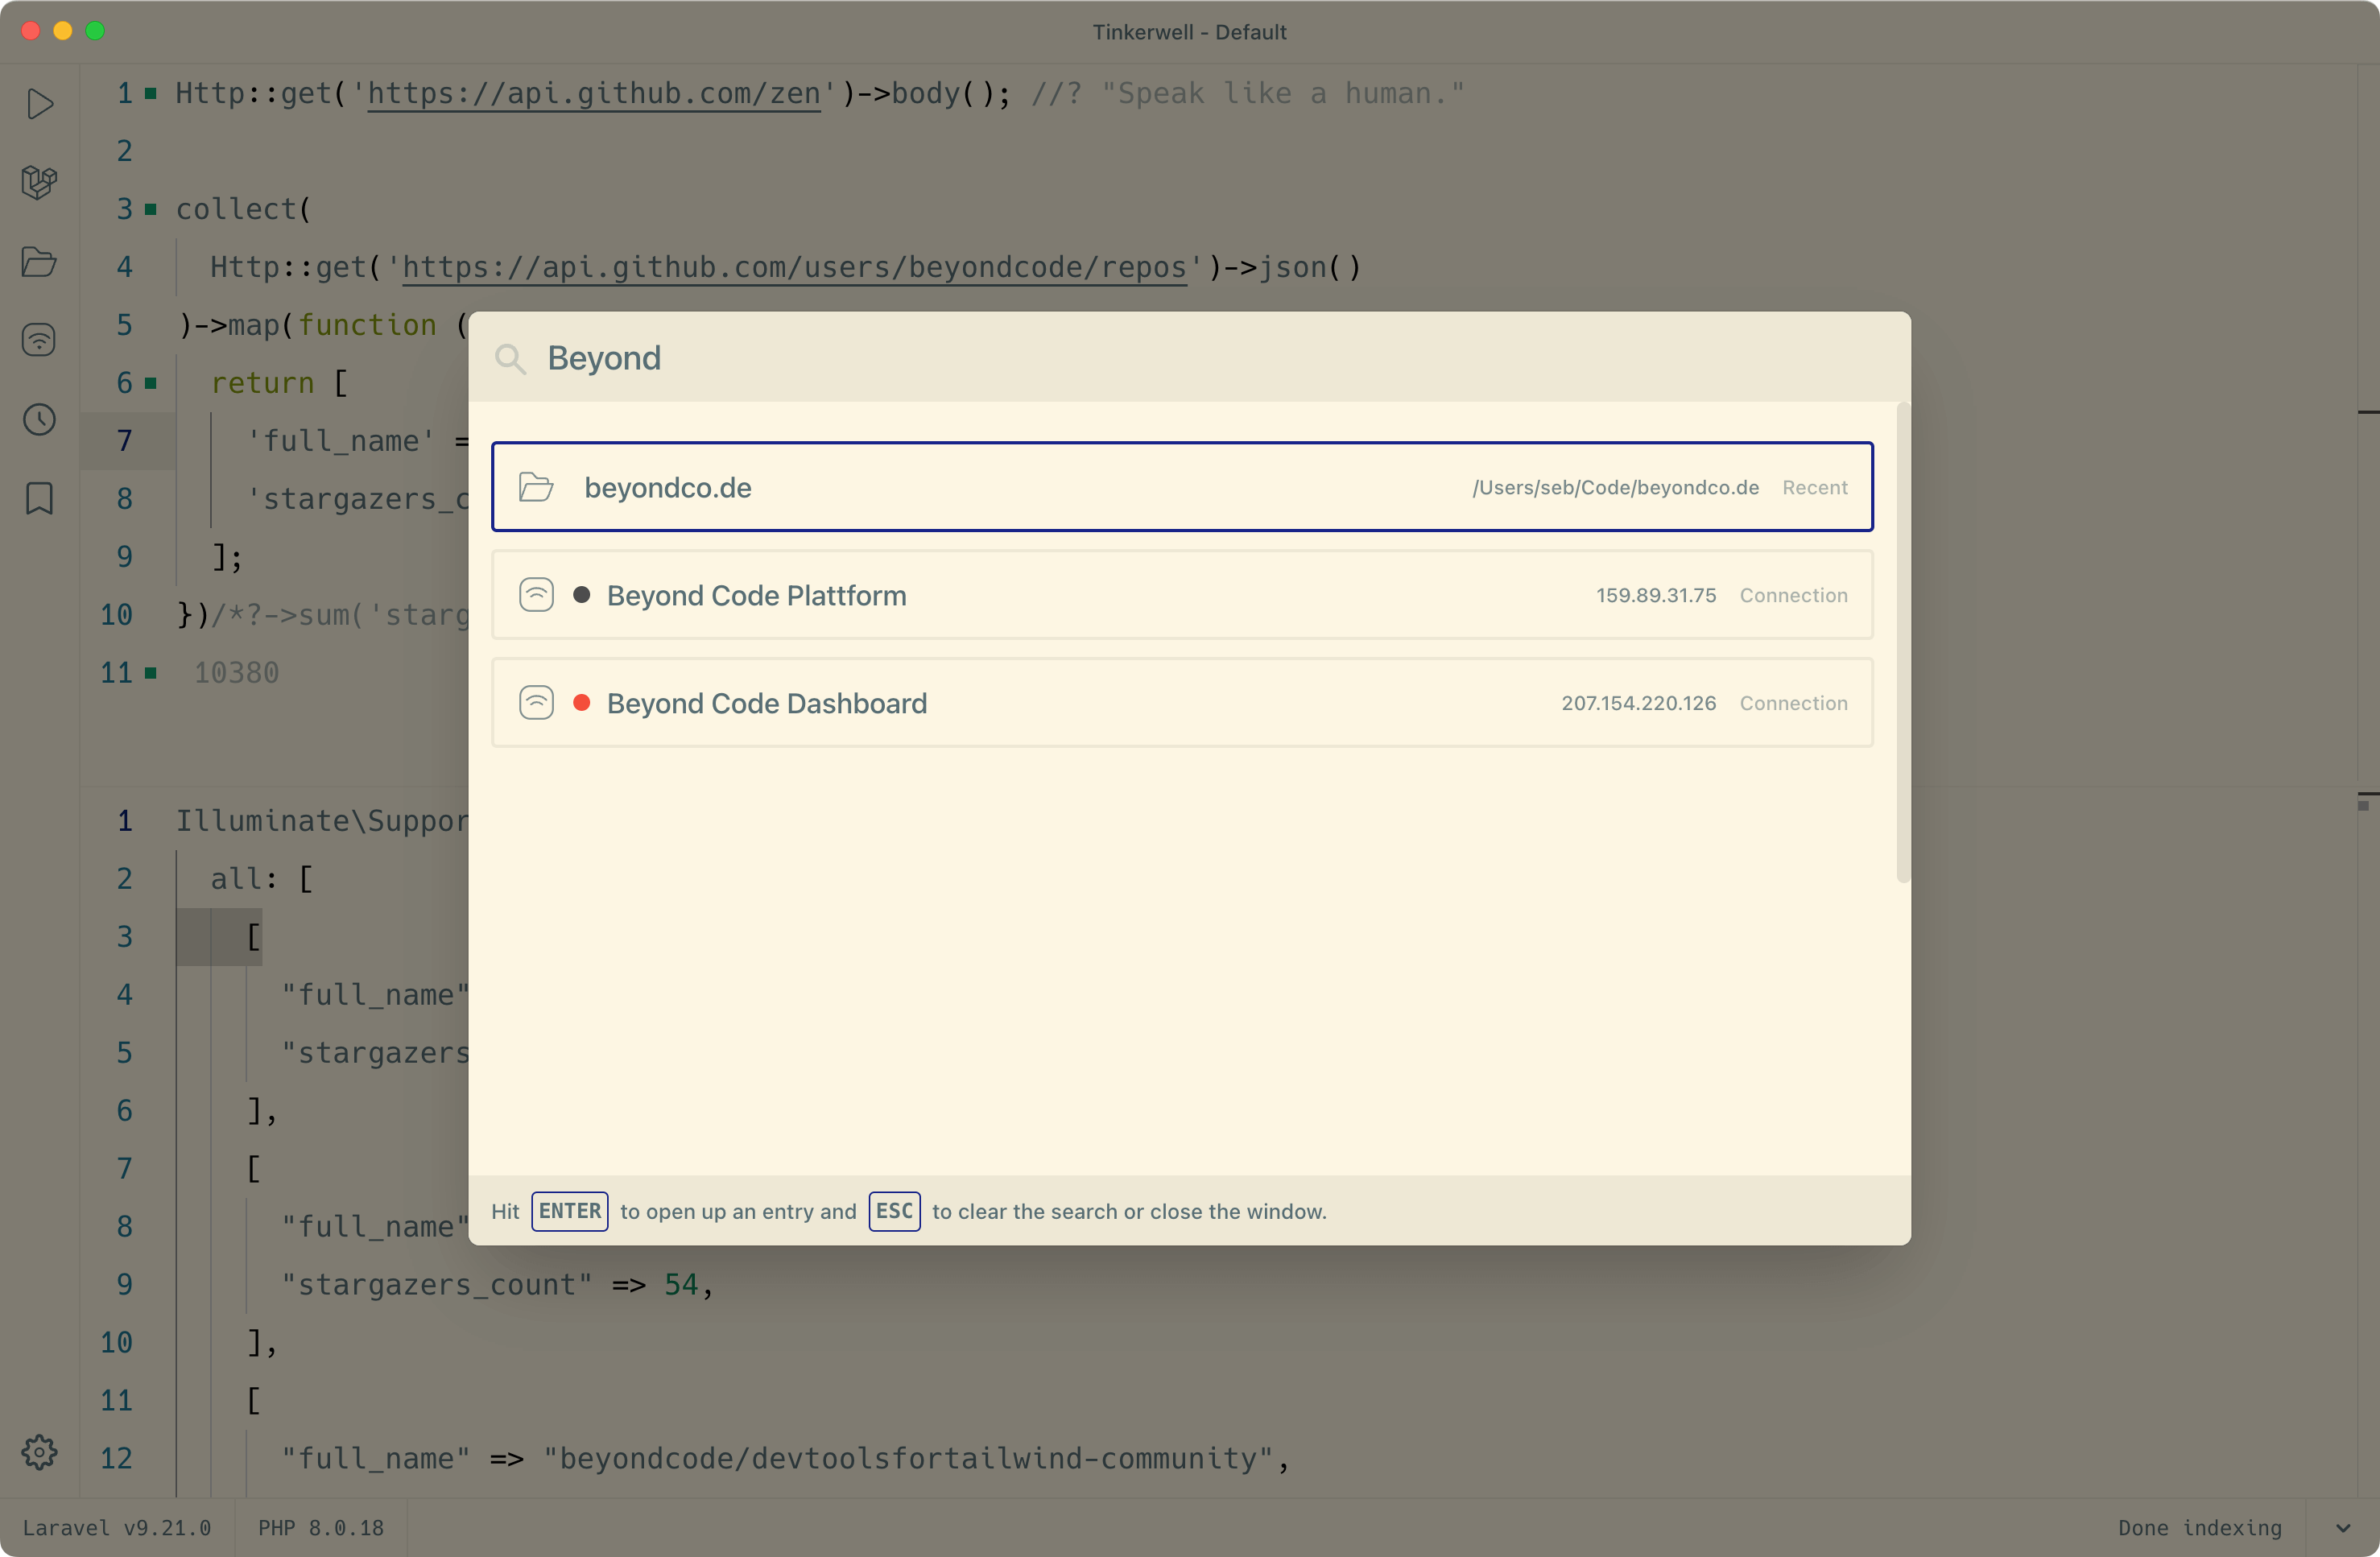Click the green marker on line 3

151,209
